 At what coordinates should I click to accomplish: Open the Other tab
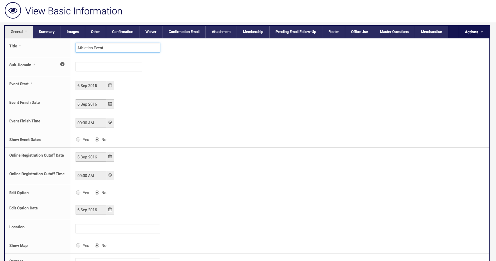pyautogui.click(x=95, y=32)
